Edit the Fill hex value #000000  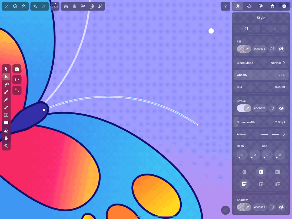pos(259,49)
